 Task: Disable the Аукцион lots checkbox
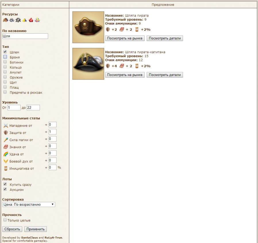[5, 189]
